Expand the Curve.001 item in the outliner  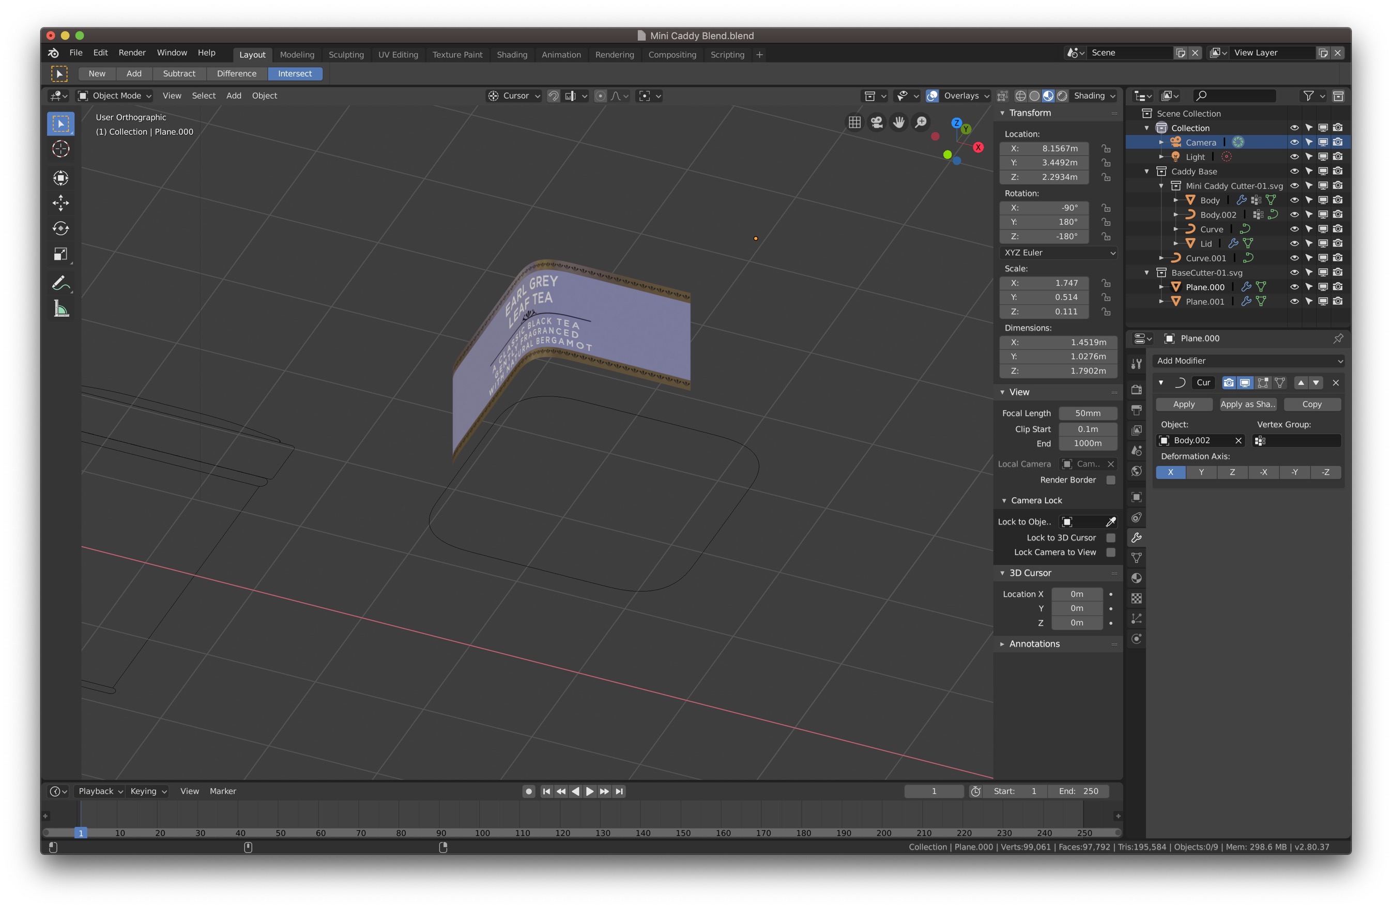click(x=1161, y=257)
